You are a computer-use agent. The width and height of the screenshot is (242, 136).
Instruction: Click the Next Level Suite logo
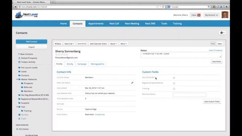tap(26, 15)
